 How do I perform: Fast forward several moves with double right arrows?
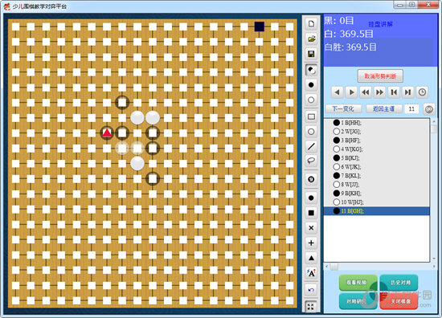[x=379, y=92]
